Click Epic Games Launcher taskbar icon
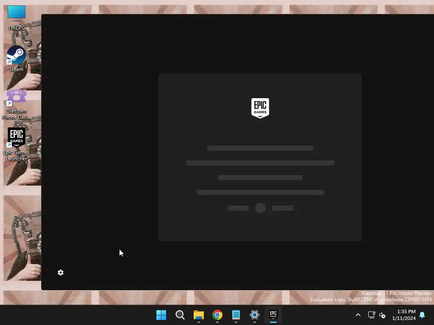This screenshot has width=434, height=325. click(273, 315)
